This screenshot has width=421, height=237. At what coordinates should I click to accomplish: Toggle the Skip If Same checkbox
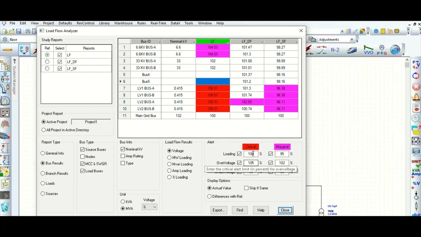click(x=246, y=188)
